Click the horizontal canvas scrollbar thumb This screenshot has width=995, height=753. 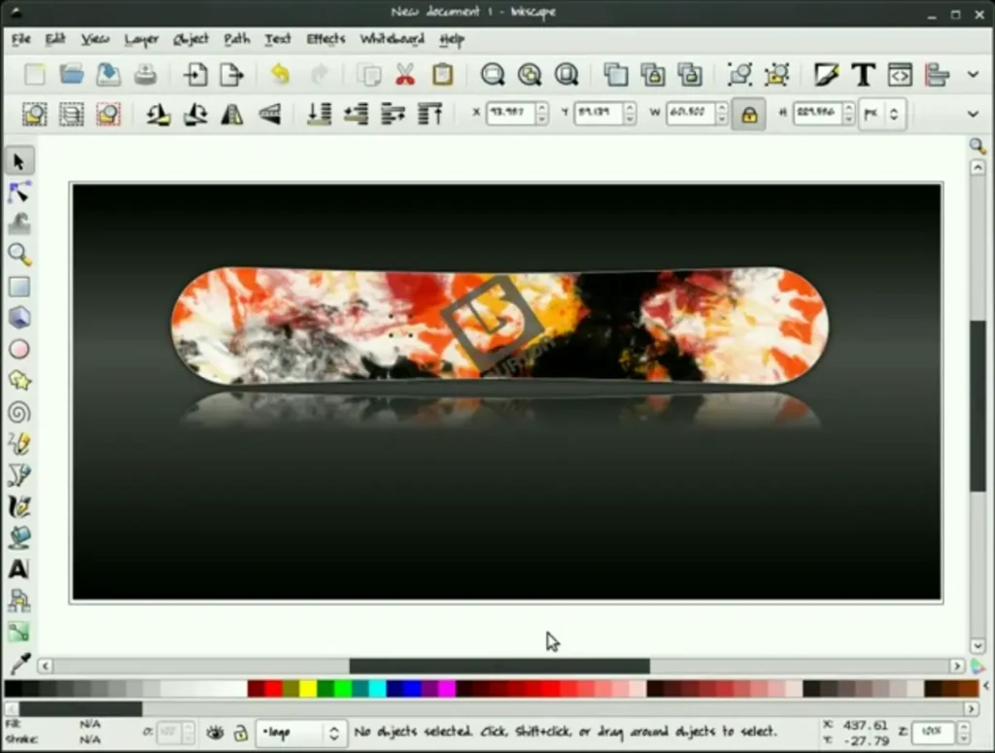click(x=499, y=666)
